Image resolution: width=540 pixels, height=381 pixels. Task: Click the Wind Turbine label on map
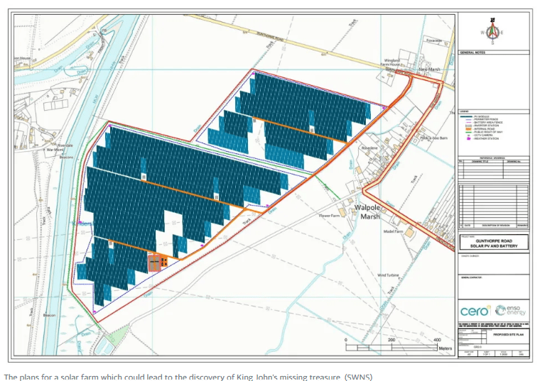(391, 275)
